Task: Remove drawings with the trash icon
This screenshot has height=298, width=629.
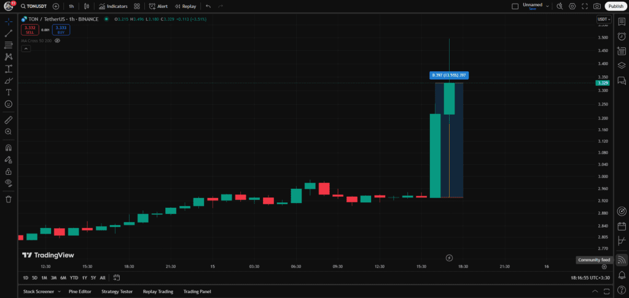Action: coord(9,199)
